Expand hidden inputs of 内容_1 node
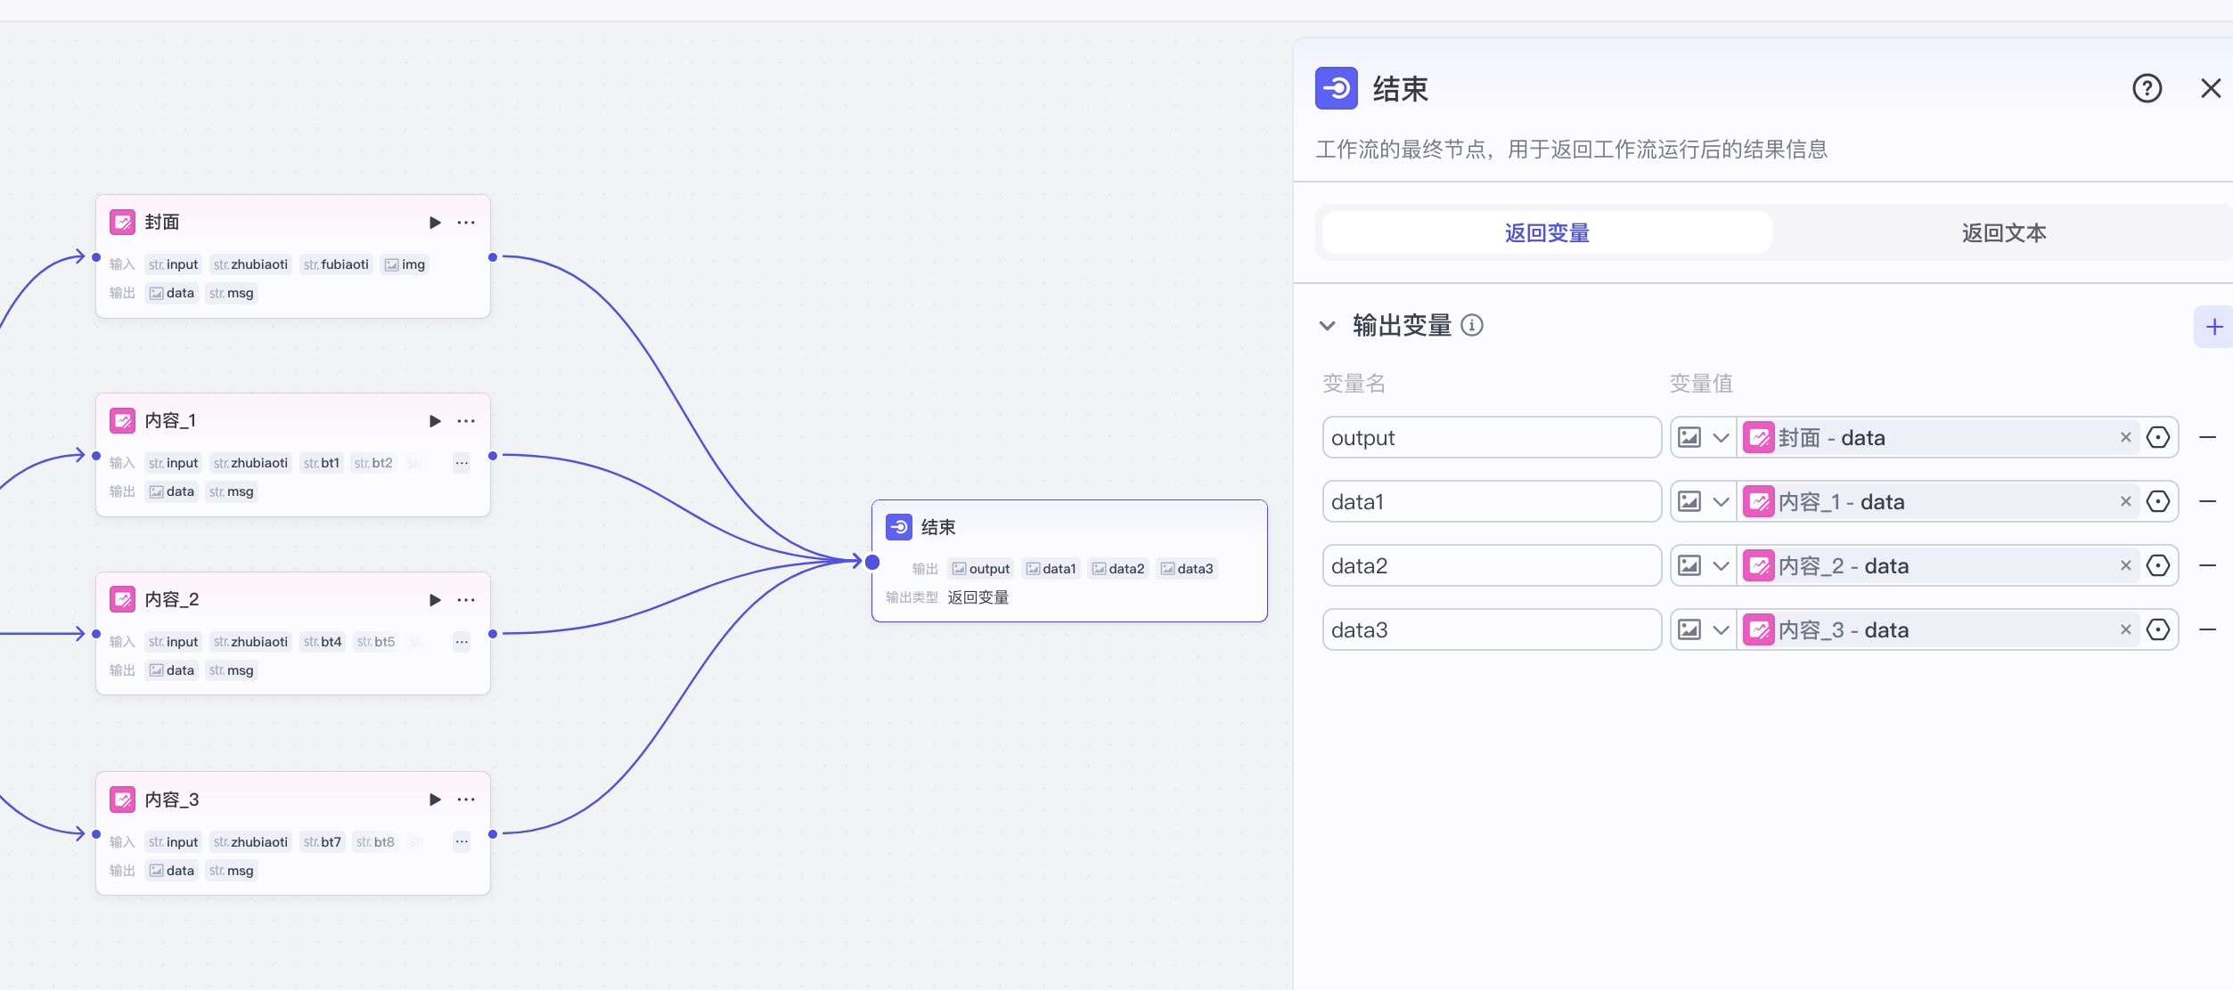The height and width of the screenshot is (990, 2233). point(462,463)
